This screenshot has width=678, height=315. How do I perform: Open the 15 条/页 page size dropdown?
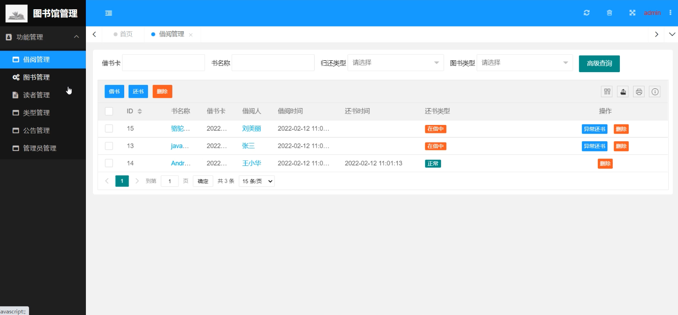click(x=256, y=181)
